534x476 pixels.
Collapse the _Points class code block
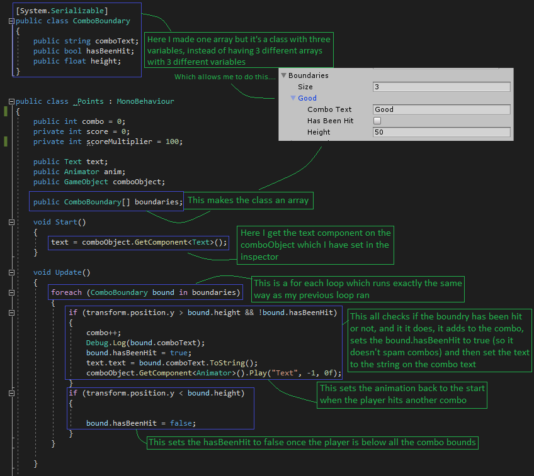pos(12,101)
